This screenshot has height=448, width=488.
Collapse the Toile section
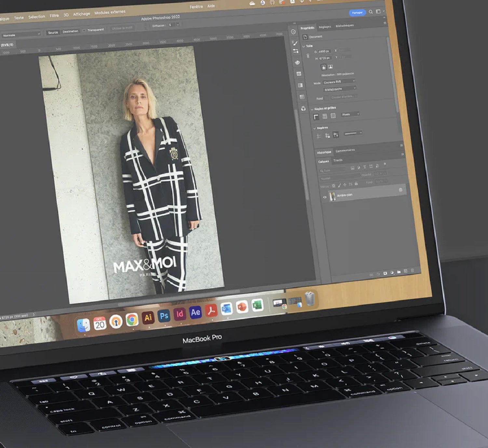coord(304,47)
